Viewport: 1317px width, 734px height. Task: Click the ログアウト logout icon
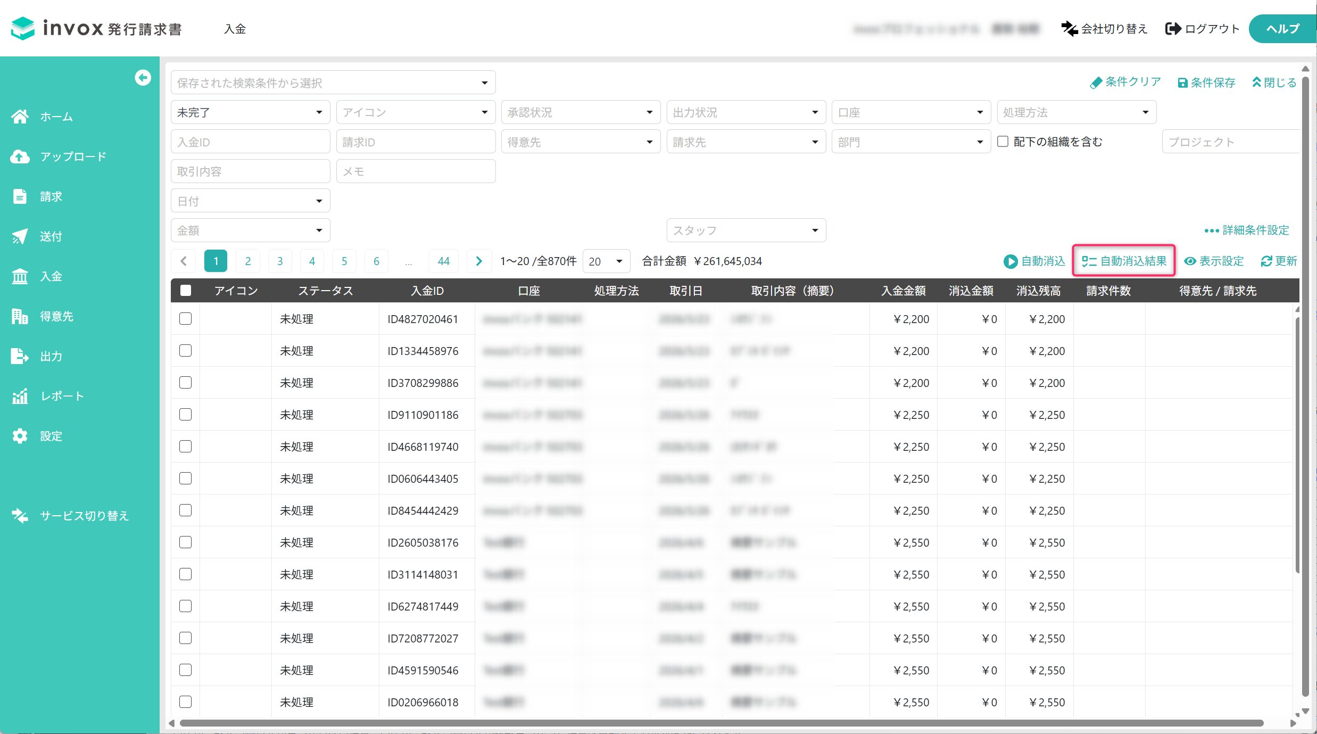1173,28
